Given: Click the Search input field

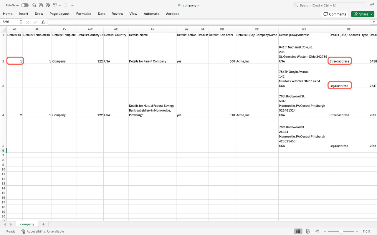Looking at the screenshot, I should [329, 5].
